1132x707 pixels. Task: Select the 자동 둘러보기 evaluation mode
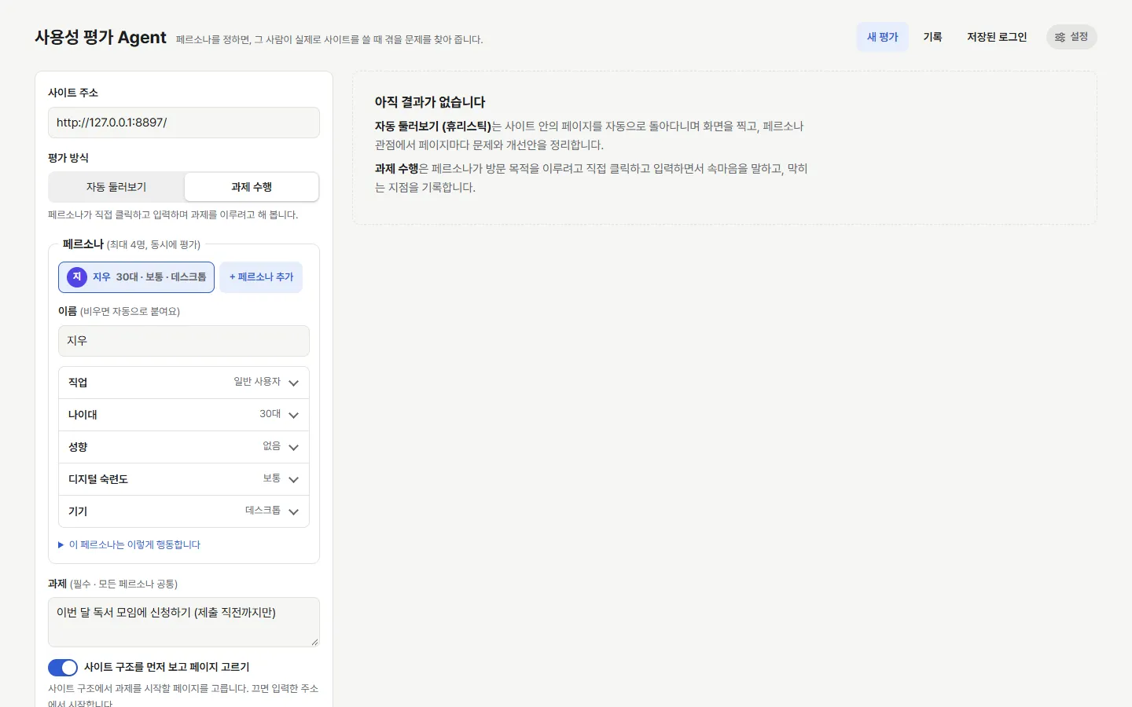pyautogui.click(x=116, y=187)
